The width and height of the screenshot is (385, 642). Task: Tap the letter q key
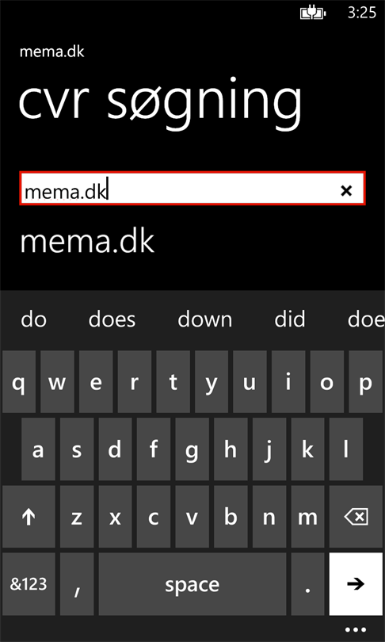[19, 381]
